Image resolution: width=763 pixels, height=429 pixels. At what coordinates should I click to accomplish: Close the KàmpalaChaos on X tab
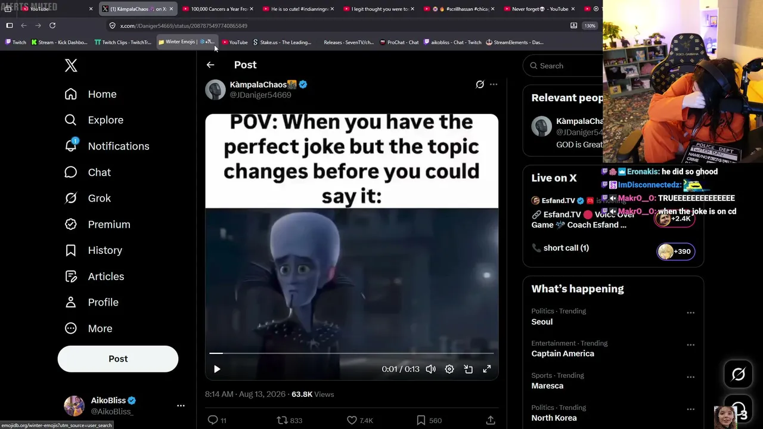(171, 9)
